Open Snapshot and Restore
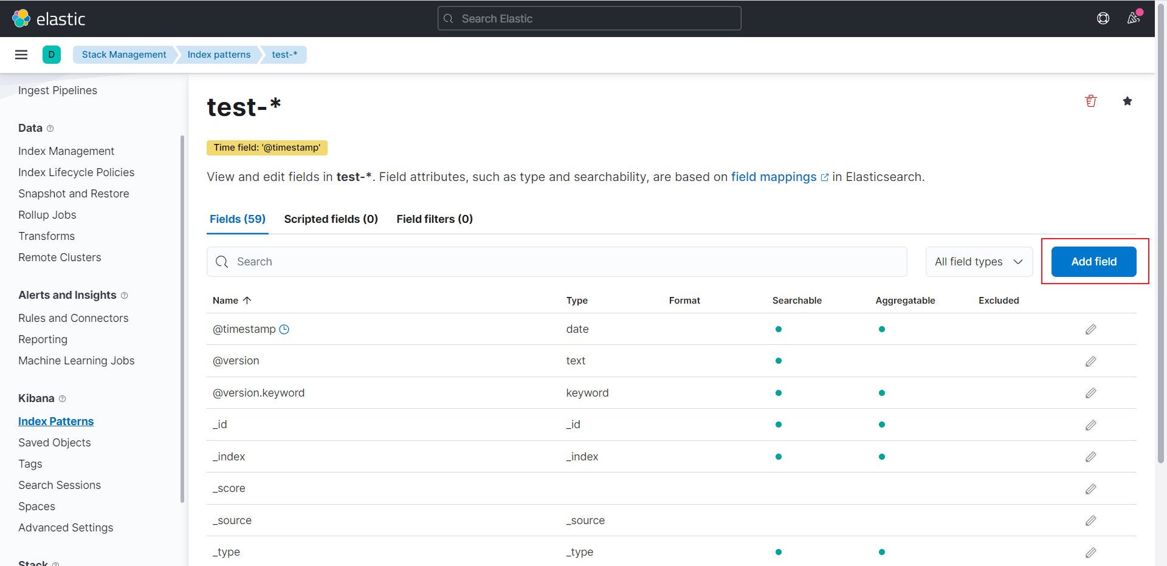The height and width of the screenshot is (566, 1167). [74, 194]
